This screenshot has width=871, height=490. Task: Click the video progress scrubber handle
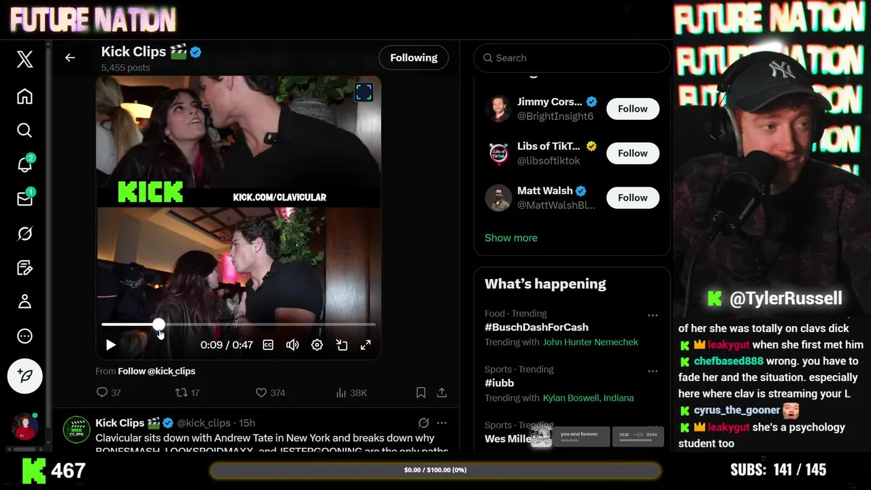[159, 325]
